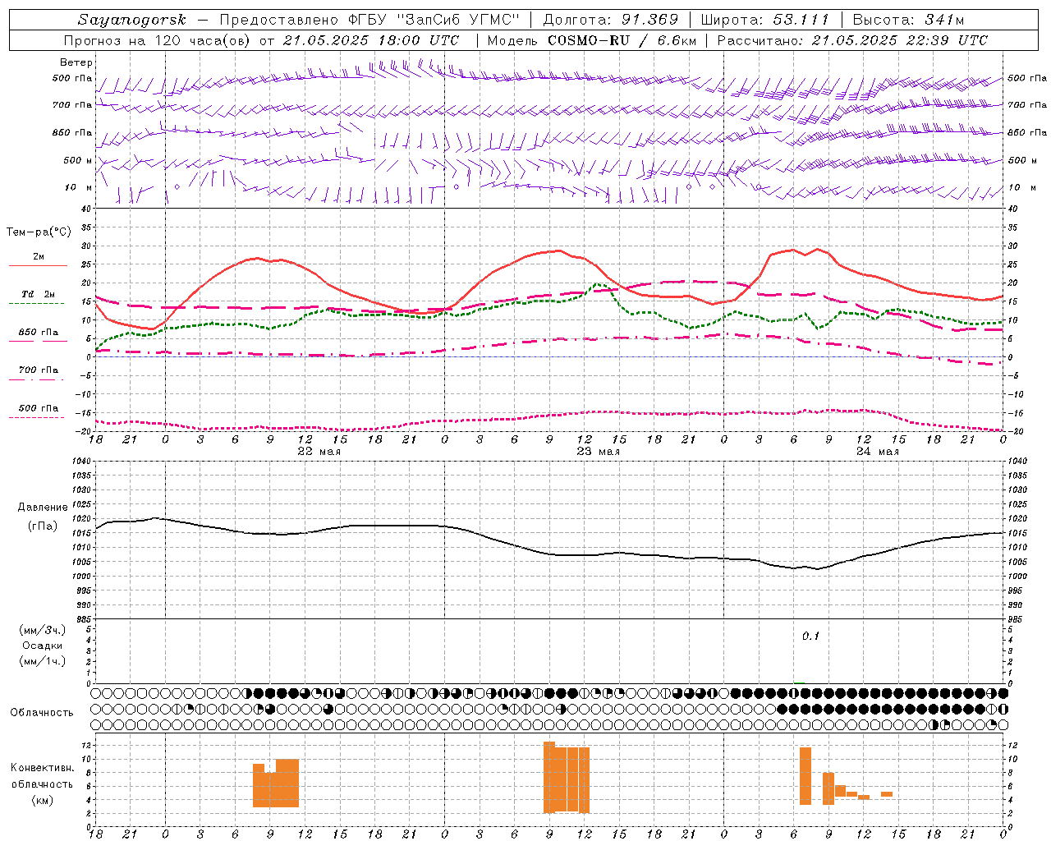1051x841 pixels.
Task: Click the '(гПа)' pressure unit label
Action: 43,526
